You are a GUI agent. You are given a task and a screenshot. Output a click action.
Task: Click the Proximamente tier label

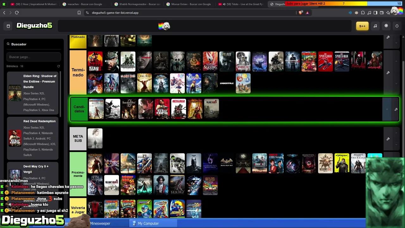tap(78, 174)
